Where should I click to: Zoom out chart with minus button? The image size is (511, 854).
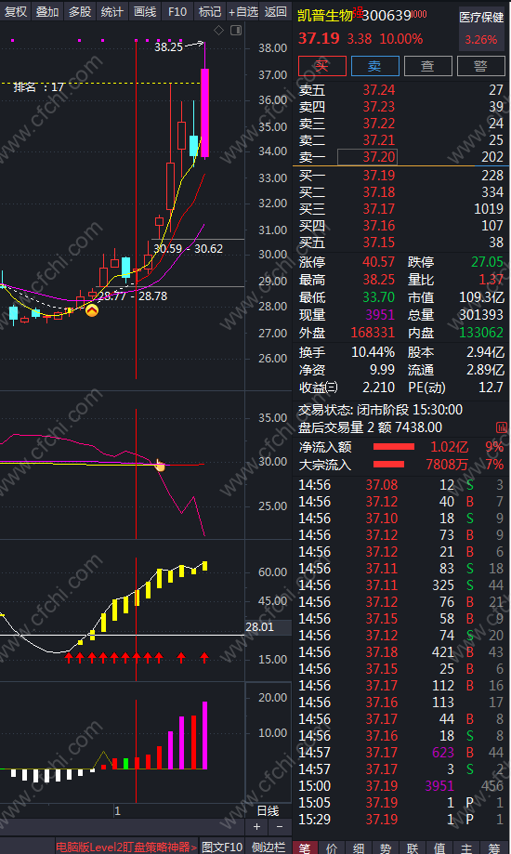pos(280,827)
